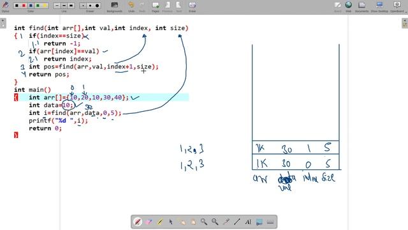Choose the medium eraser size
408x230 pixels.
pyautogui.click(x=90, y=6)
